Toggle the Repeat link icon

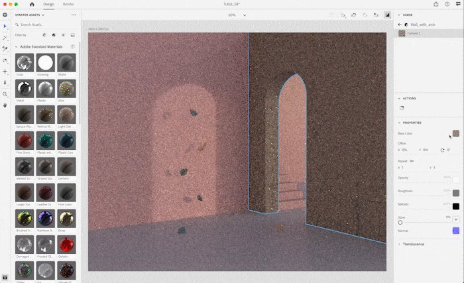click(x=412, y=160)
